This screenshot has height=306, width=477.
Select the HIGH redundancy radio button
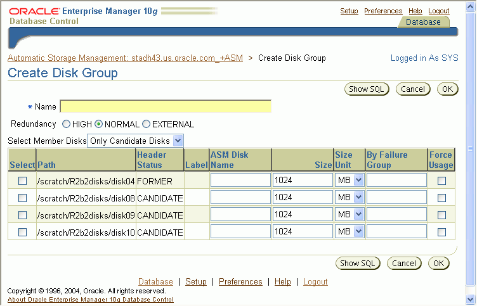(x=66, y=124)
